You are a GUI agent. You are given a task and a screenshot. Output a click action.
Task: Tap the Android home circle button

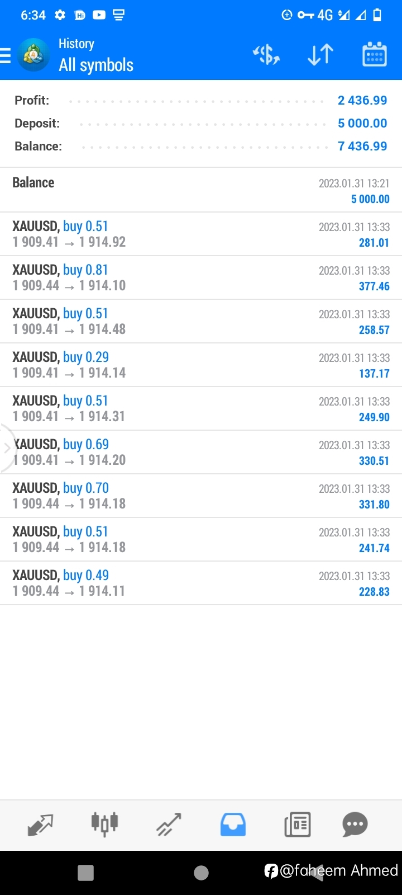point(201,873)
